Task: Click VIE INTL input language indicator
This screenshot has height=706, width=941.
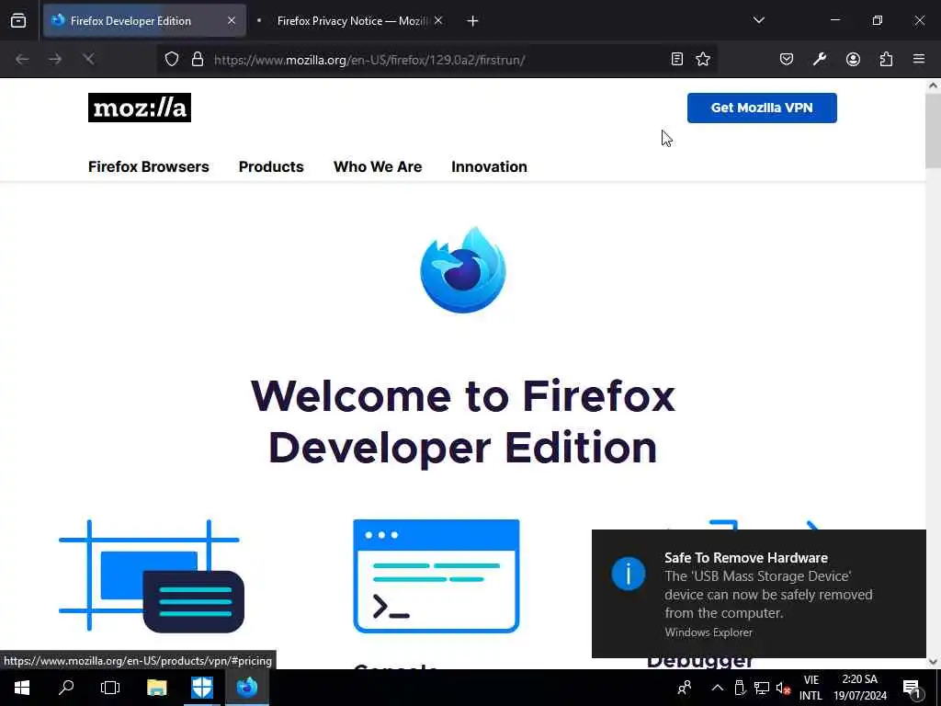Action: click(x=811, y=688)
